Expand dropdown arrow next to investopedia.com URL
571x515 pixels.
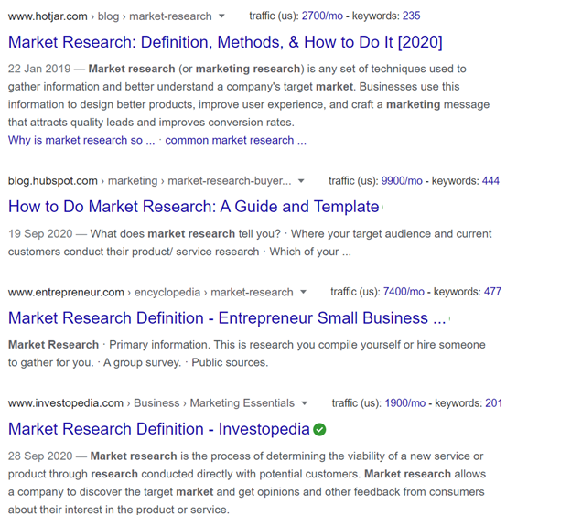pos(305,403)
